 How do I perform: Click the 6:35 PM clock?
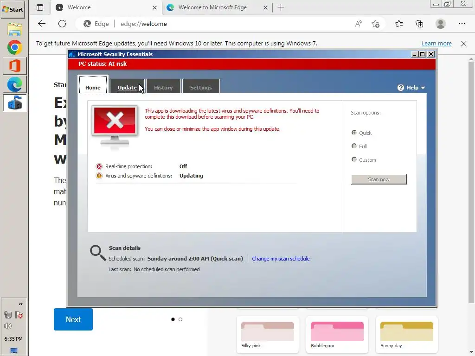click(13, 339)
